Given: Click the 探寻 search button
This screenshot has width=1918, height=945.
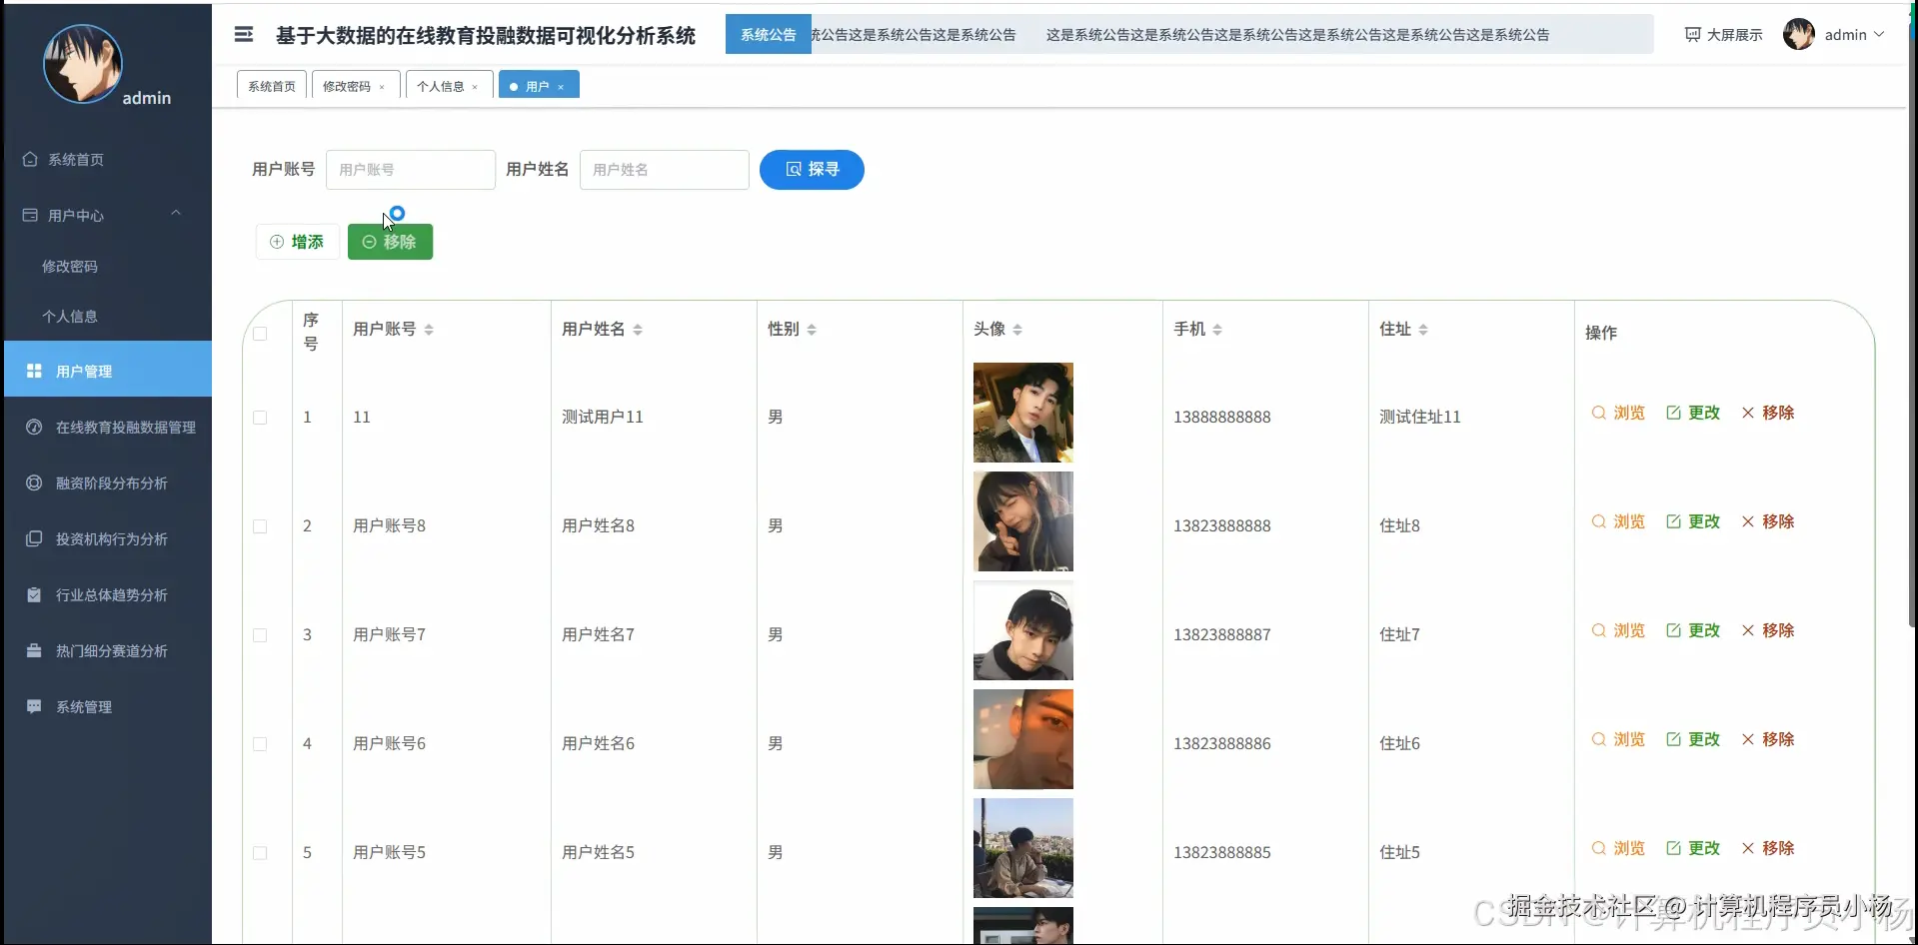Looking at the screenshot, I should (812, 169).
